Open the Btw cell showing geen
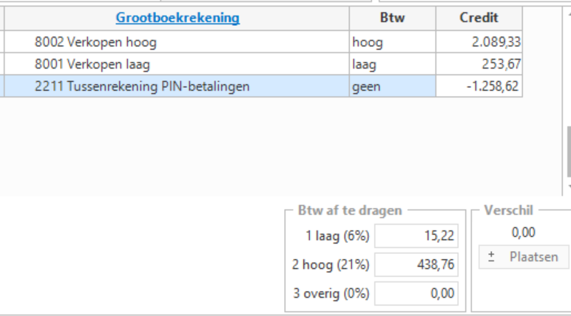Image resolution: width=571 pixels, height=316 pixels. point(392,86)
